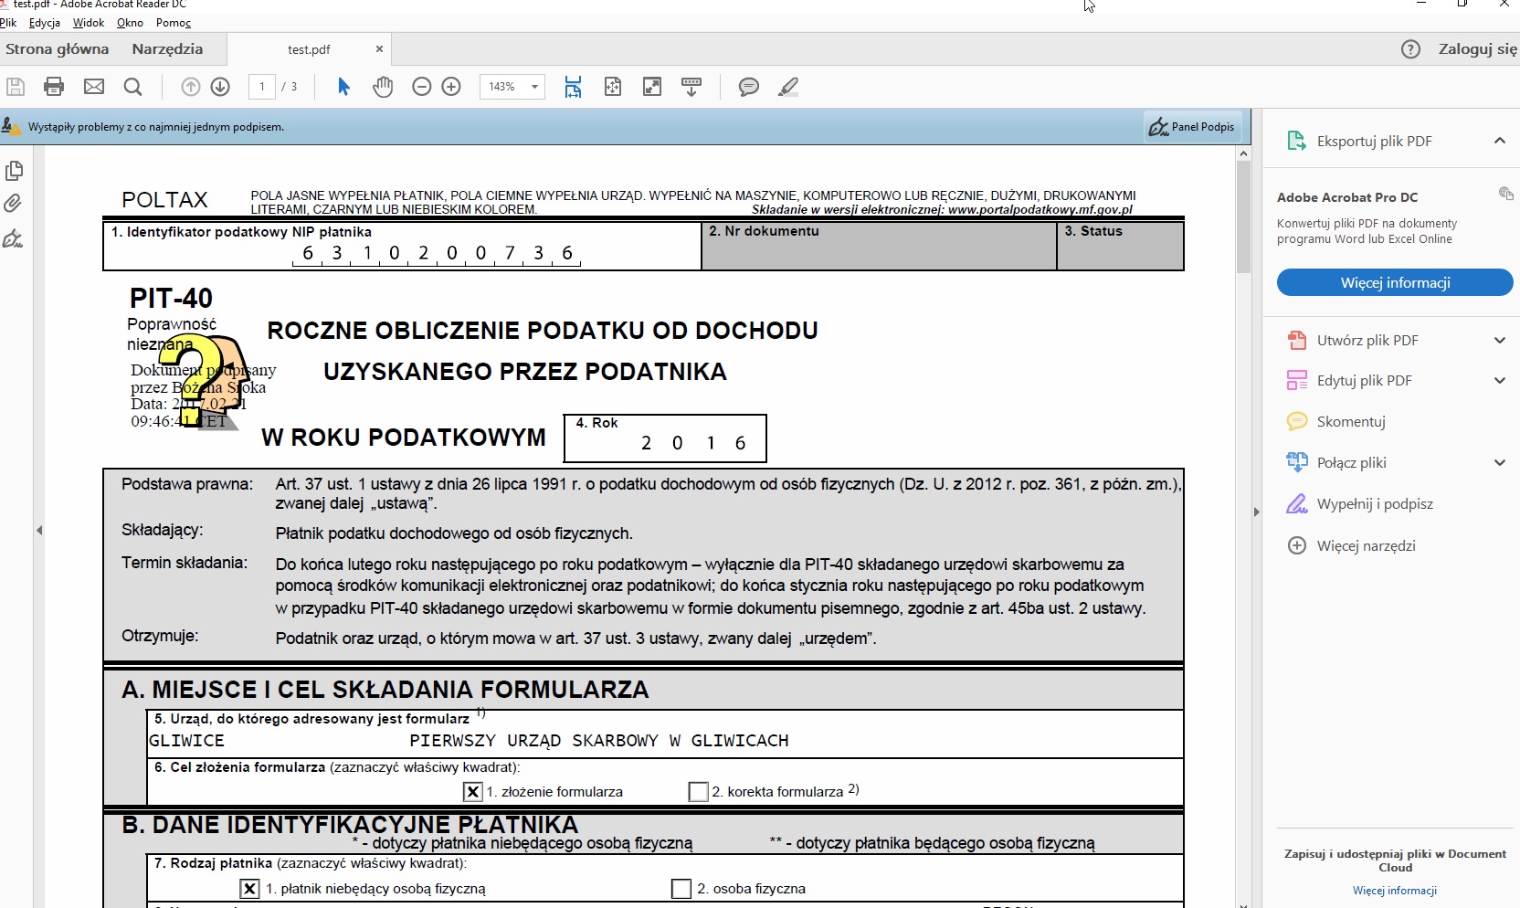Select the Highlight text pen tool
The image size is (1520, 908).
(788, 87)
